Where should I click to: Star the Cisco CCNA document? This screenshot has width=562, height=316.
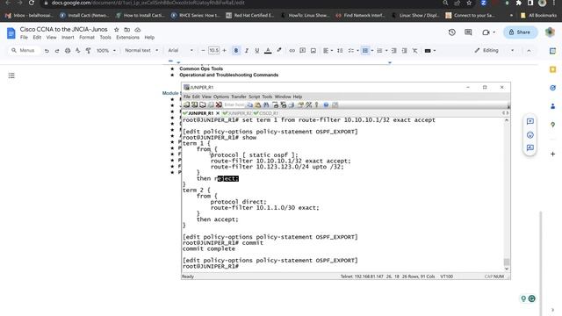tap(117, 30)
